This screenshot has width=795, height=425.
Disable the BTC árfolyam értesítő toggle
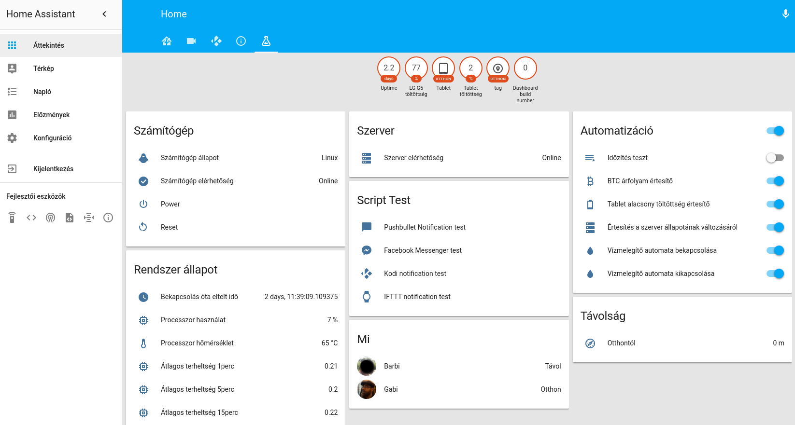[775, 181]
